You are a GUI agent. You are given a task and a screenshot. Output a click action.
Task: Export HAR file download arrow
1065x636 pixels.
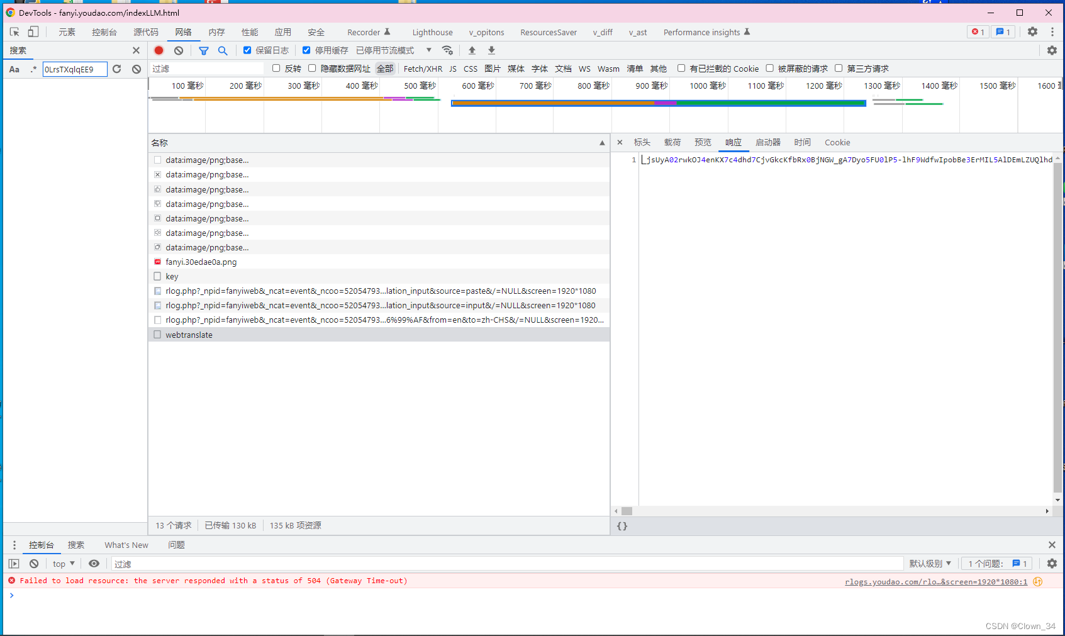(x=491, y=50)
